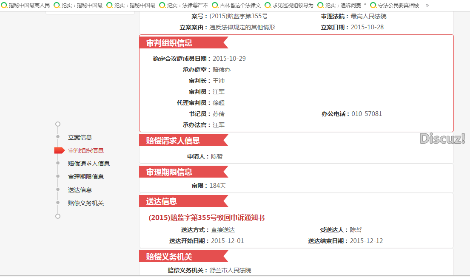Click the clerk name 苏倩

point(219,114)
